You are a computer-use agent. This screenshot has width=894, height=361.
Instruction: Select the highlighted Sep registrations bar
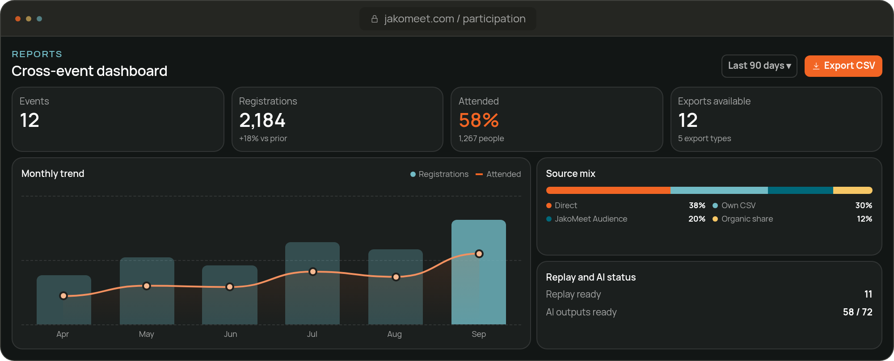click(479, 272)
